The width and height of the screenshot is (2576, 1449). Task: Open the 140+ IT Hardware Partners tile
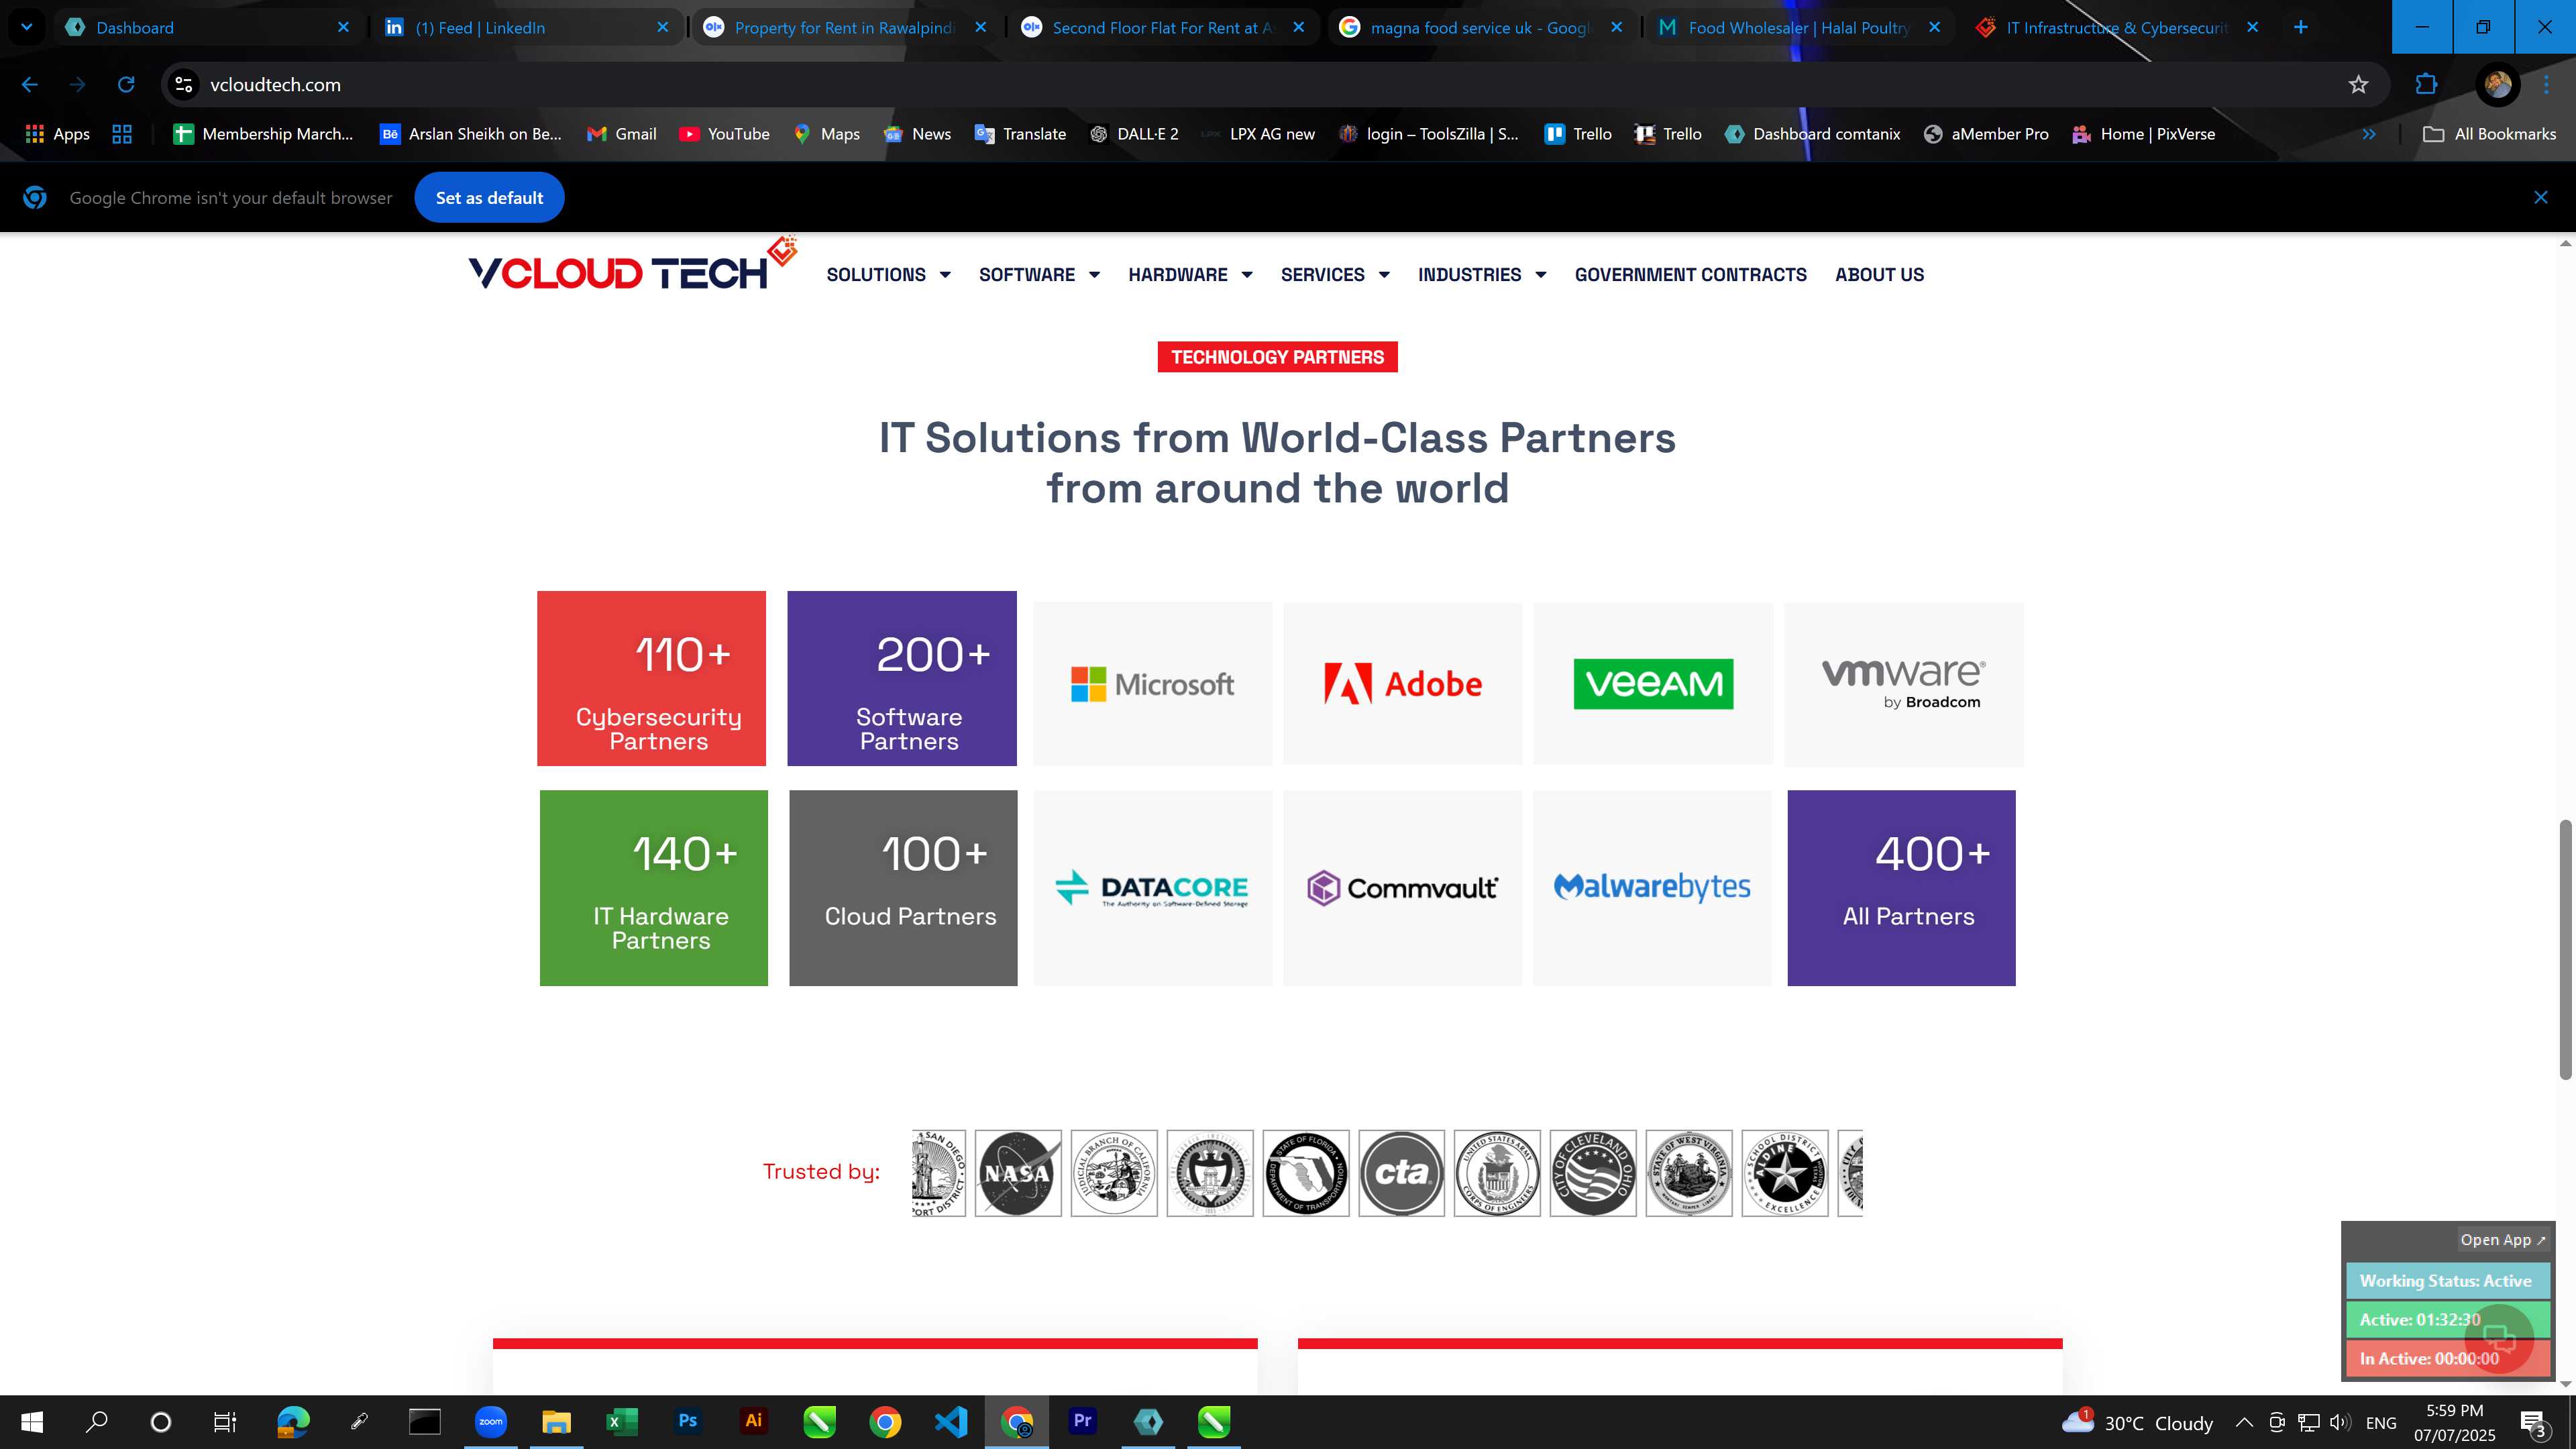point(653,888)
